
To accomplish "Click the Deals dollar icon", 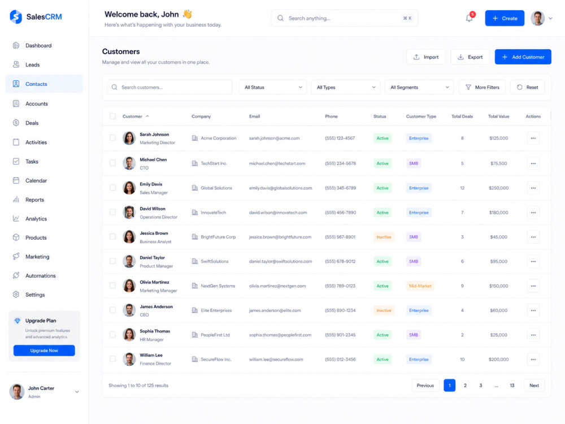I will 16,123.
